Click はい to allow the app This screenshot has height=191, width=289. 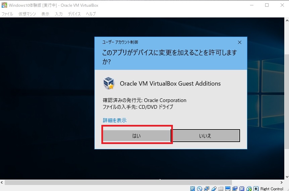click(x=137, y=136)
